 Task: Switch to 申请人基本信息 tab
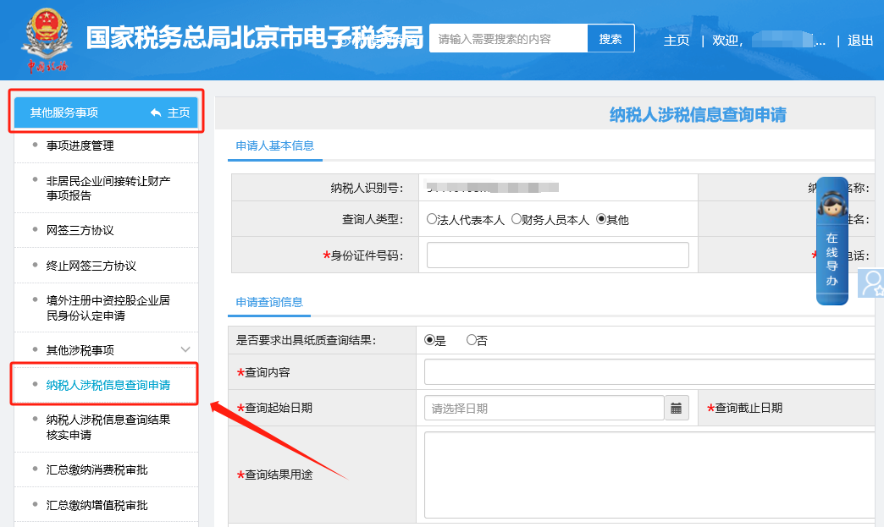[x=275, y=145]
